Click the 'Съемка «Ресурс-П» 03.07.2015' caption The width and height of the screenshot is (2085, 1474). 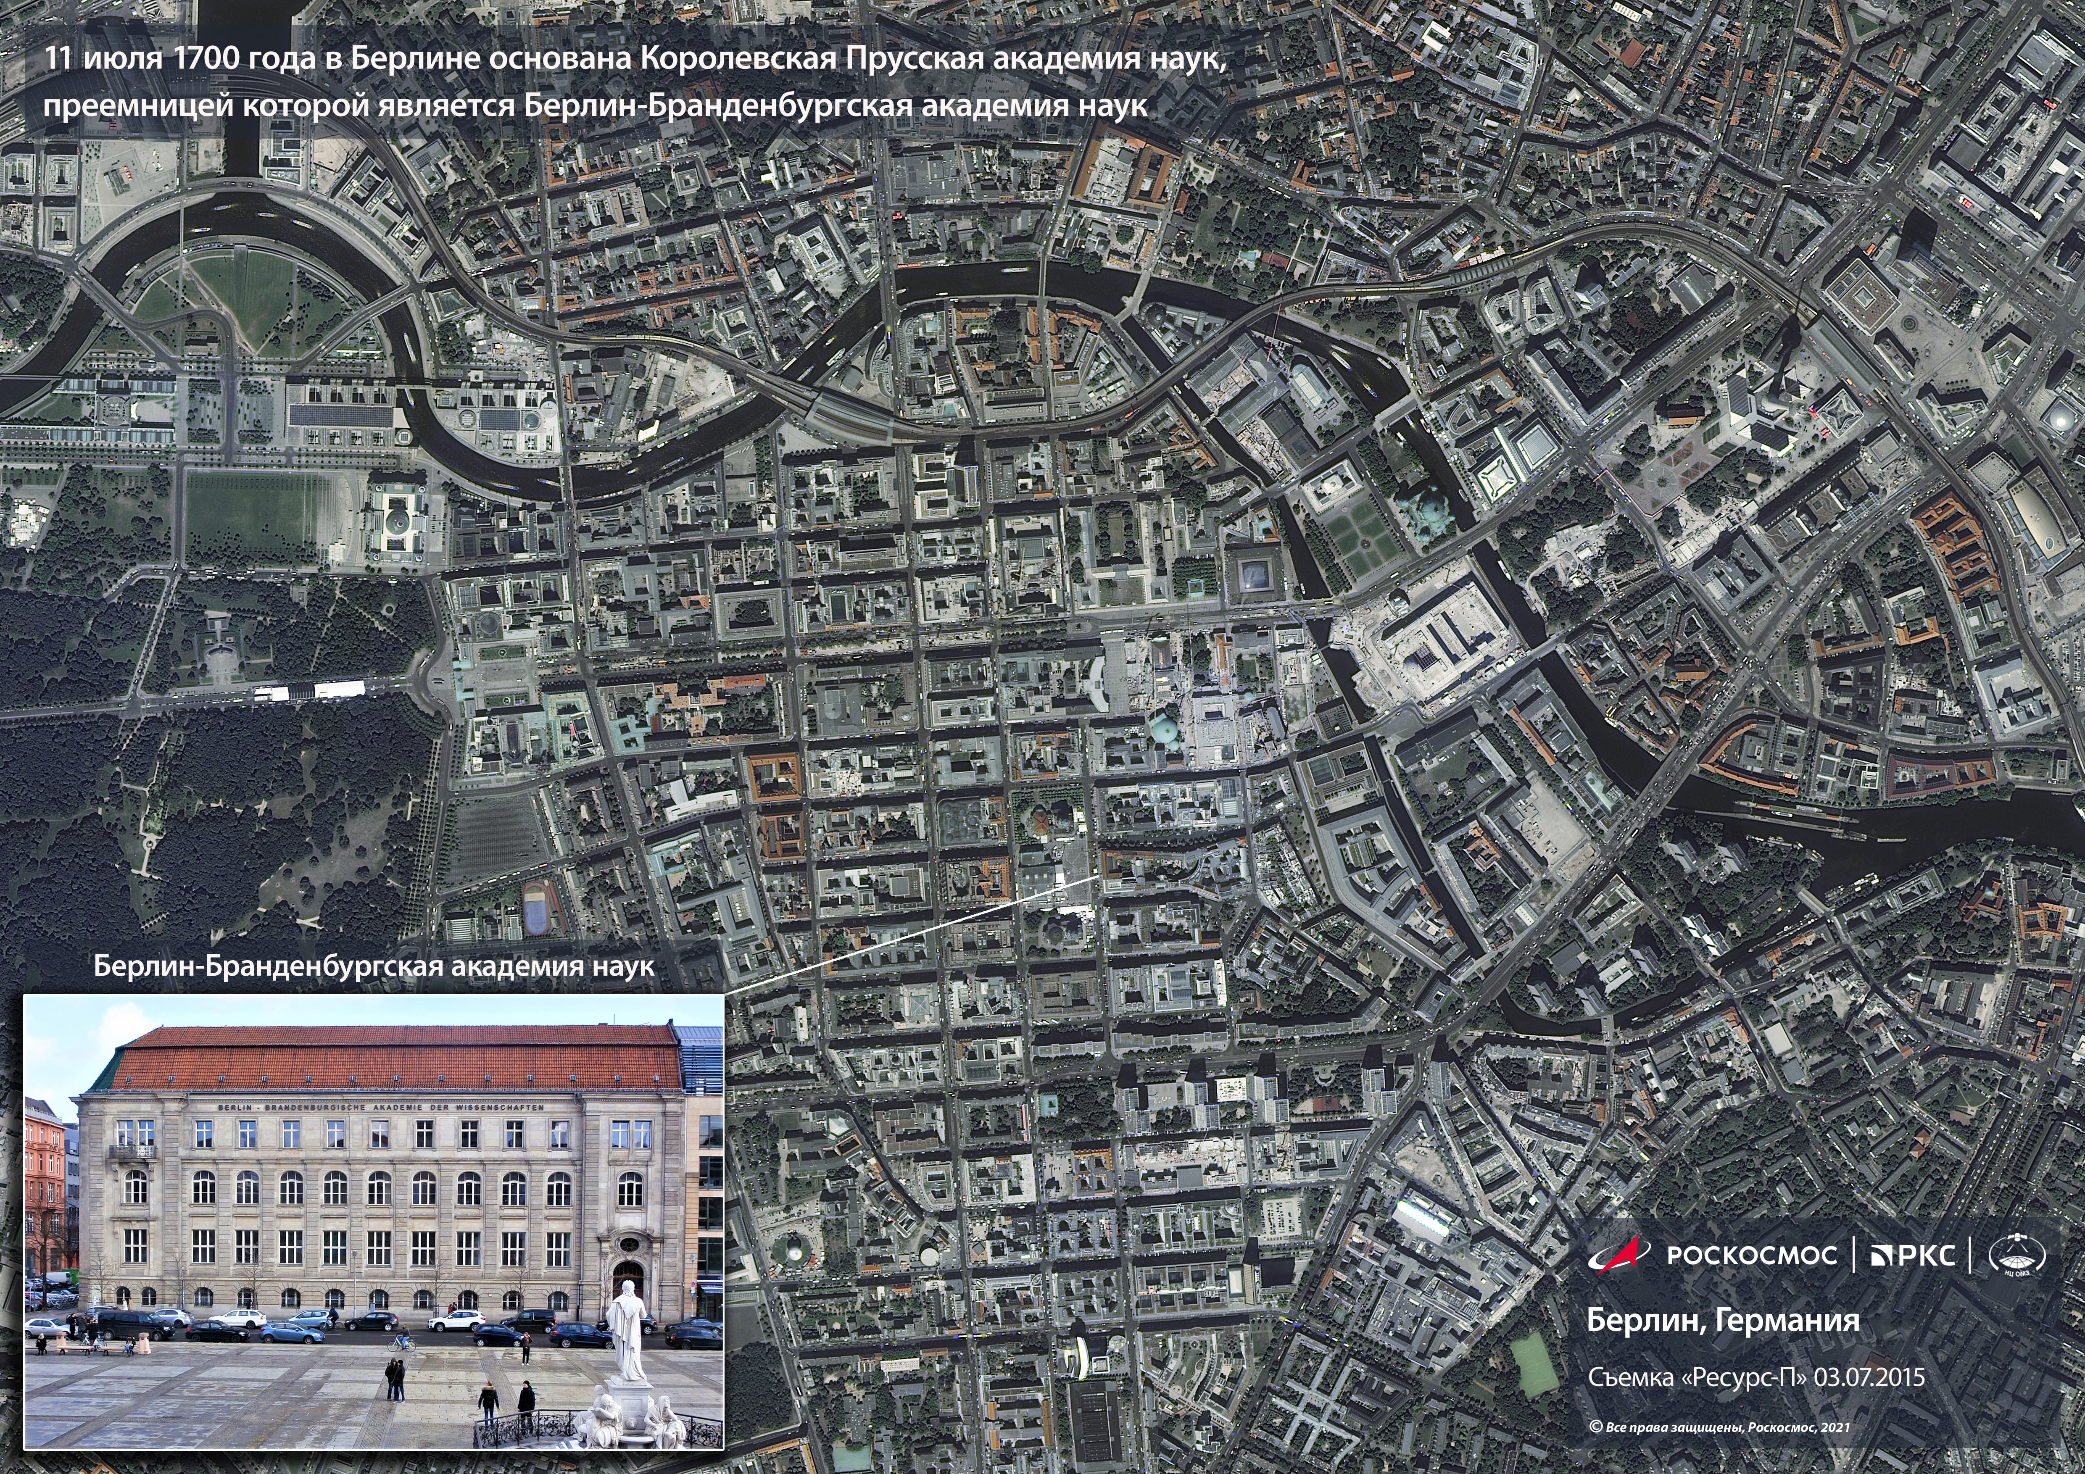coord(1756,1377)
